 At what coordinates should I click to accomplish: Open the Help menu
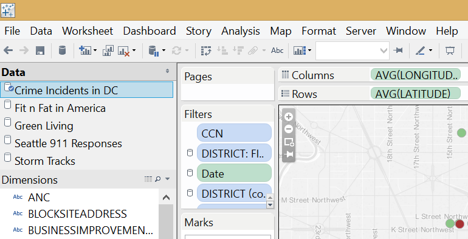(x=447, y=31)
